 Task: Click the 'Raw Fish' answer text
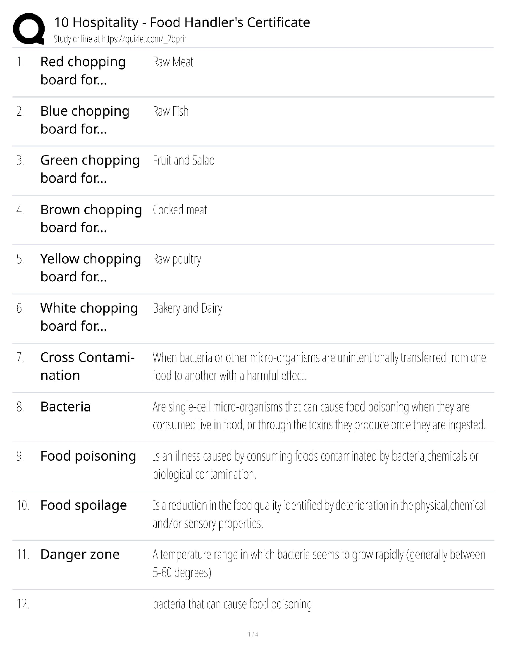tap(170, 111)
